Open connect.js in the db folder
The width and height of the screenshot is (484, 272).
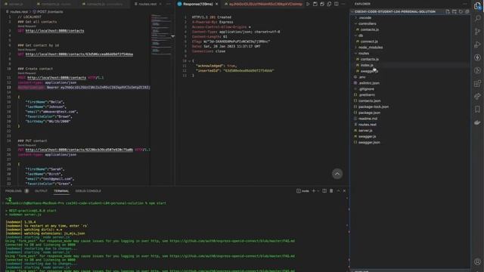[369, 42]
